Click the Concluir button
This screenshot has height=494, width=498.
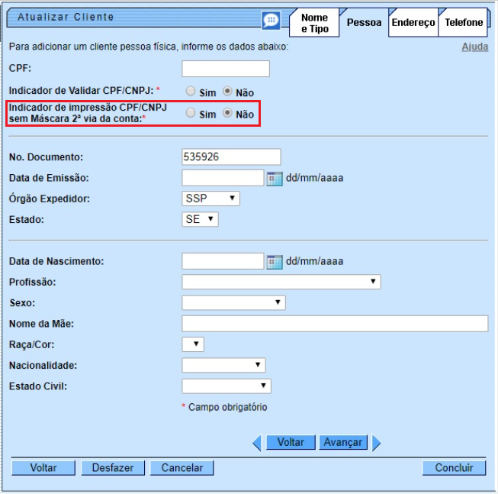tap(454, 468)
